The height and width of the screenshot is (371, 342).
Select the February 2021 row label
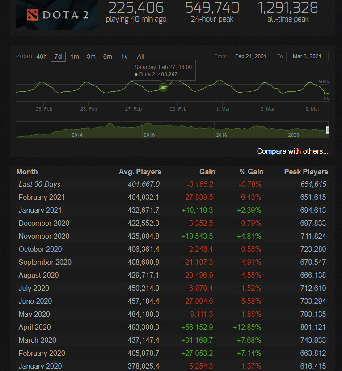click(x=42, y=197)
